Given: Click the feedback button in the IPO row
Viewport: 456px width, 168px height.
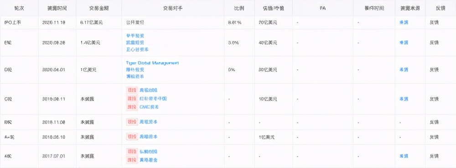Looking at the screenshot, I should (x=434, y=22).
